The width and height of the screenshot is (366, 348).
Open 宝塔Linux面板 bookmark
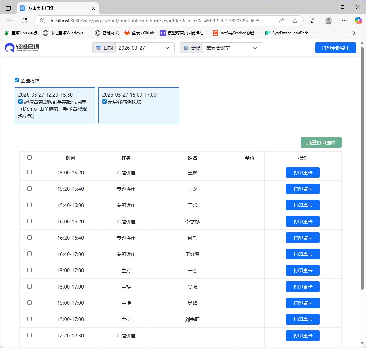tap(21, 33)
